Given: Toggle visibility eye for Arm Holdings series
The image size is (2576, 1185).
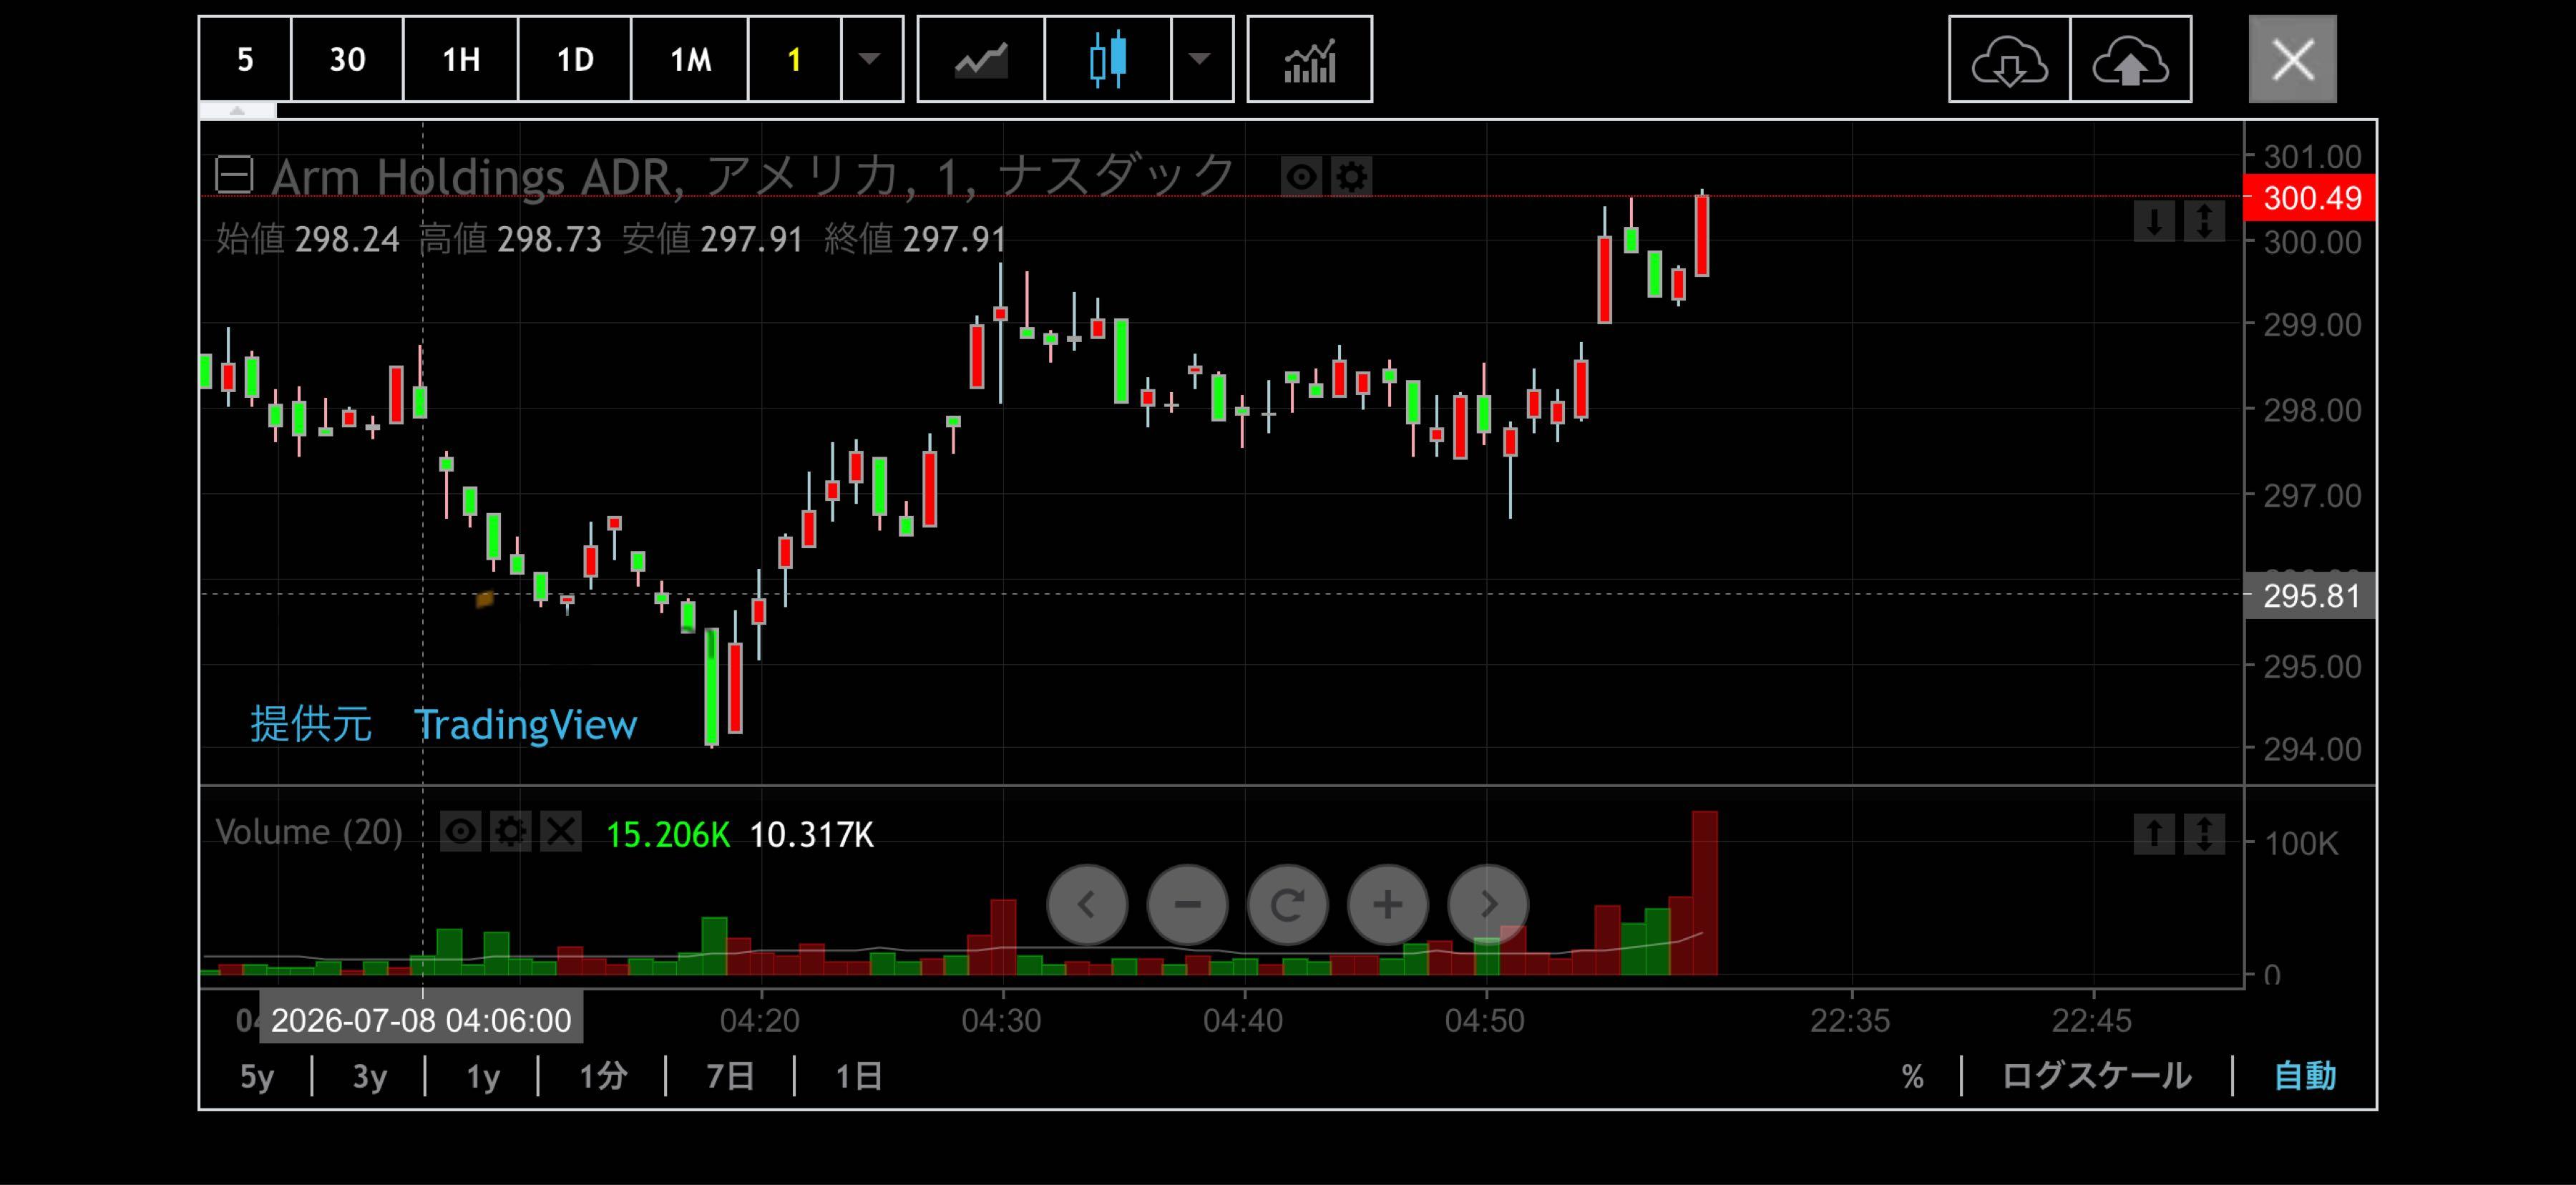Looking at the screenshot, I should (x=1301, y=177).
